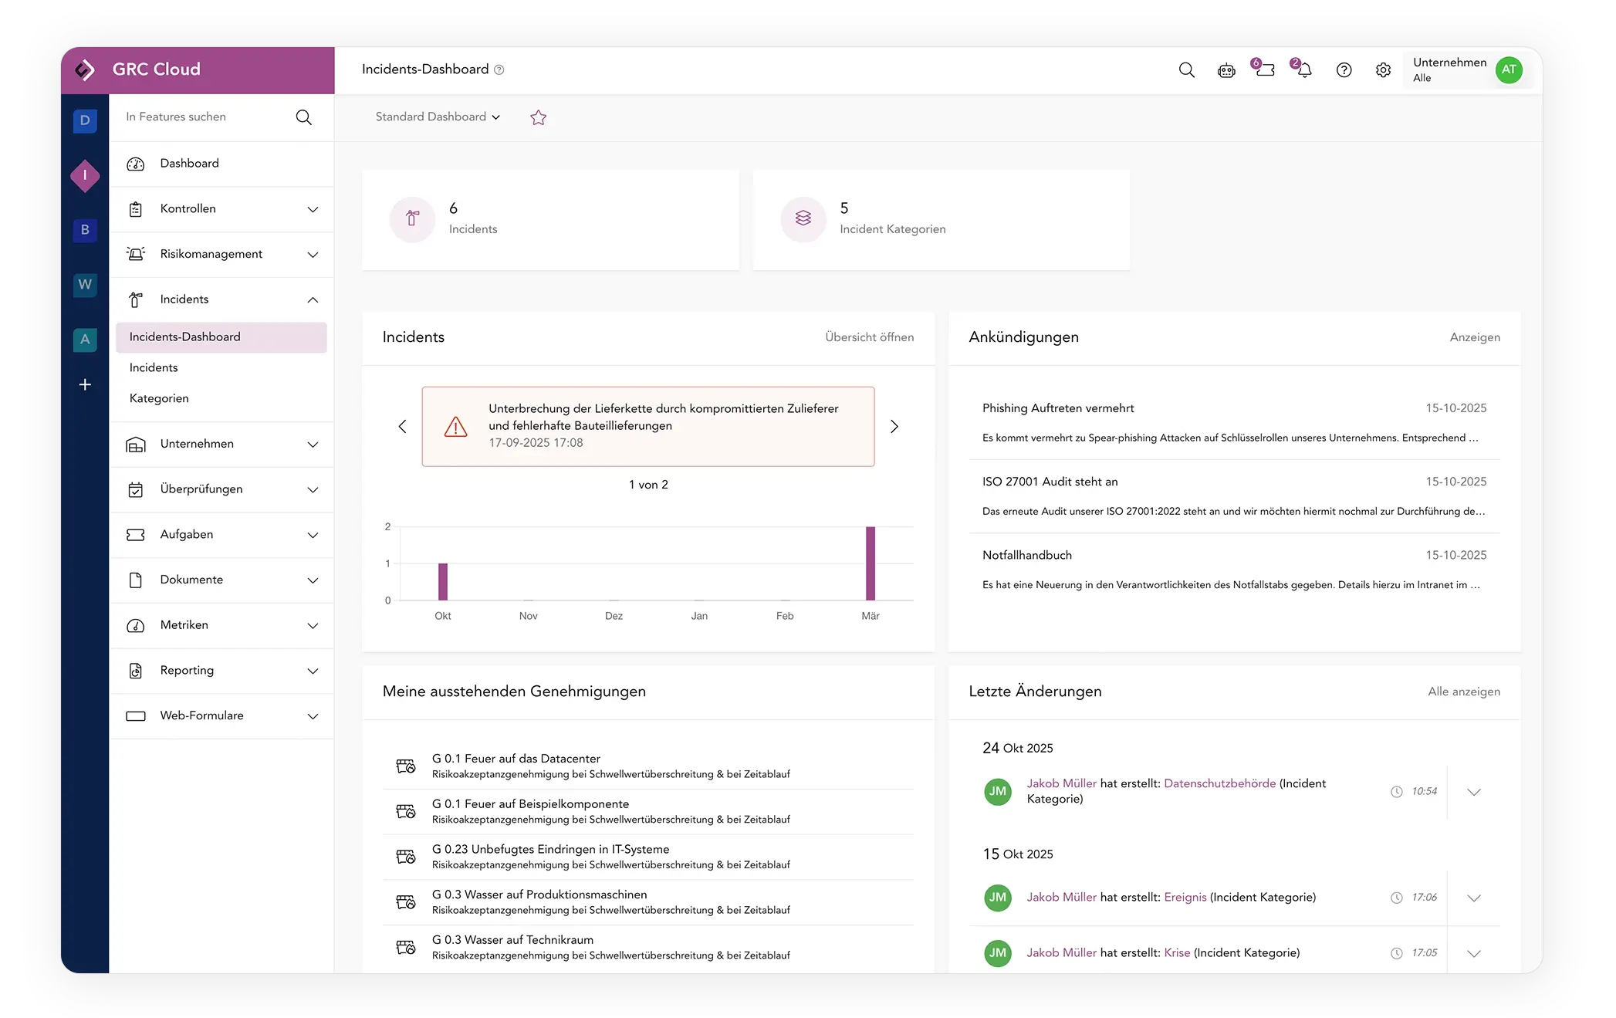Open Übersicht öffnen in the Incidents panel
The image size is (1616, 1018).
[869, 337]
